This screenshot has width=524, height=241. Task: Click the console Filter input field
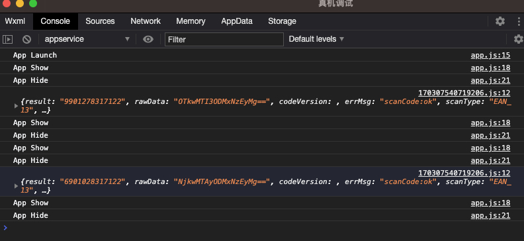[x=224, y=40]
